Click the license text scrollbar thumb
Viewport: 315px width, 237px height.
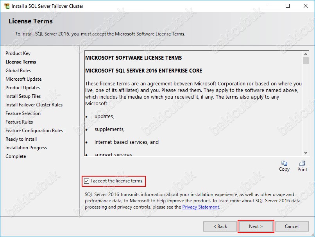pyautogui.click(x=306, y=60)
